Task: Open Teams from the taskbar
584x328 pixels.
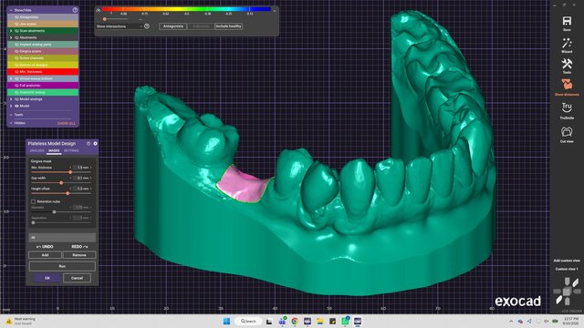Action: (x=282, y=321)
